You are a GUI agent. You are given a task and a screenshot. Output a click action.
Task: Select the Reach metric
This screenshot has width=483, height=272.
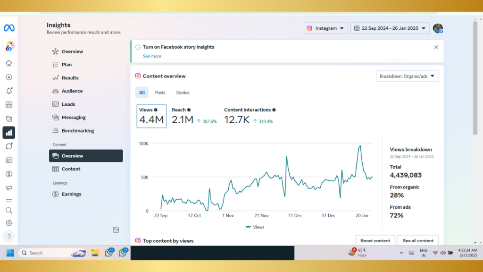[183, 116]
